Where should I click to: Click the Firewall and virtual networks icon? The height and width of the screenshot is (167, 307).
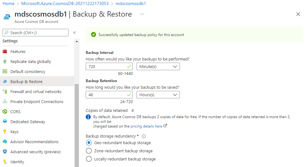5,91
